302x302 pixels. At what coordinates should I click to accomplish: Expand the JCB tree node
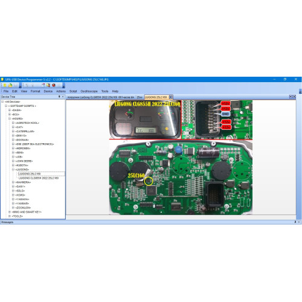13,156
